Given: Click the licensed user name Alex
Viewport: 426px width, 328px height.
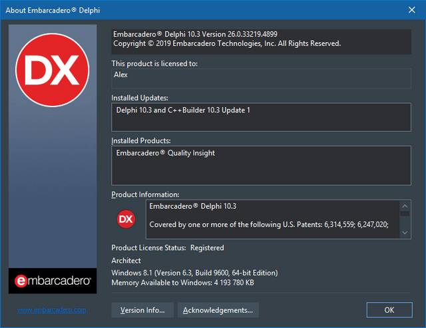Looking at the screenshot, I should point(122,75).
